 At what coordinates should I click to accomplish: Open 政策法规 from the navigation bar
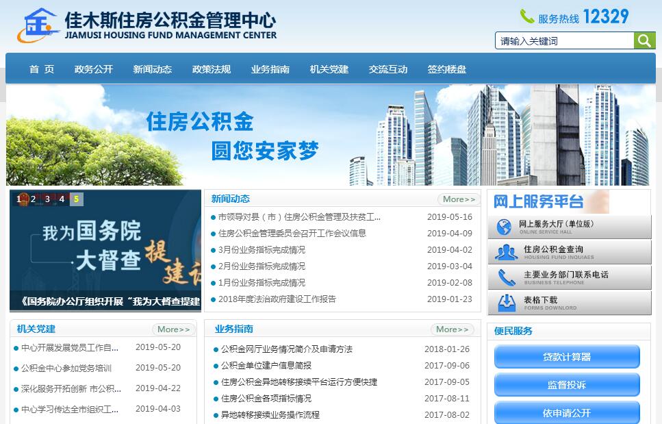(x=212, y=69)
